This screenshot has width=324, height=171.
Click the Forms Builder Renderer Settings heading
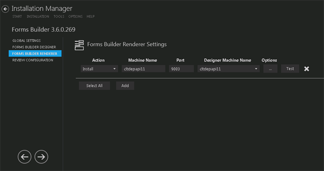pyautogui.click(x=127, y=44)
